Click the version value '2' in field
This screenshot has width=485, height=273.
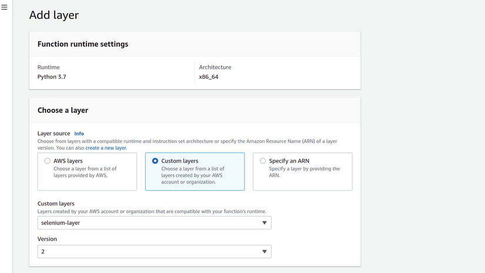43,252
